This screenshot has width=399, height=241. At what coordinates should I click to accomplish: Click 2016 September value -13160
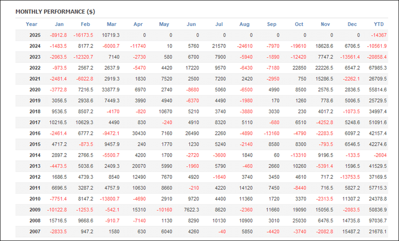[271, 134]
